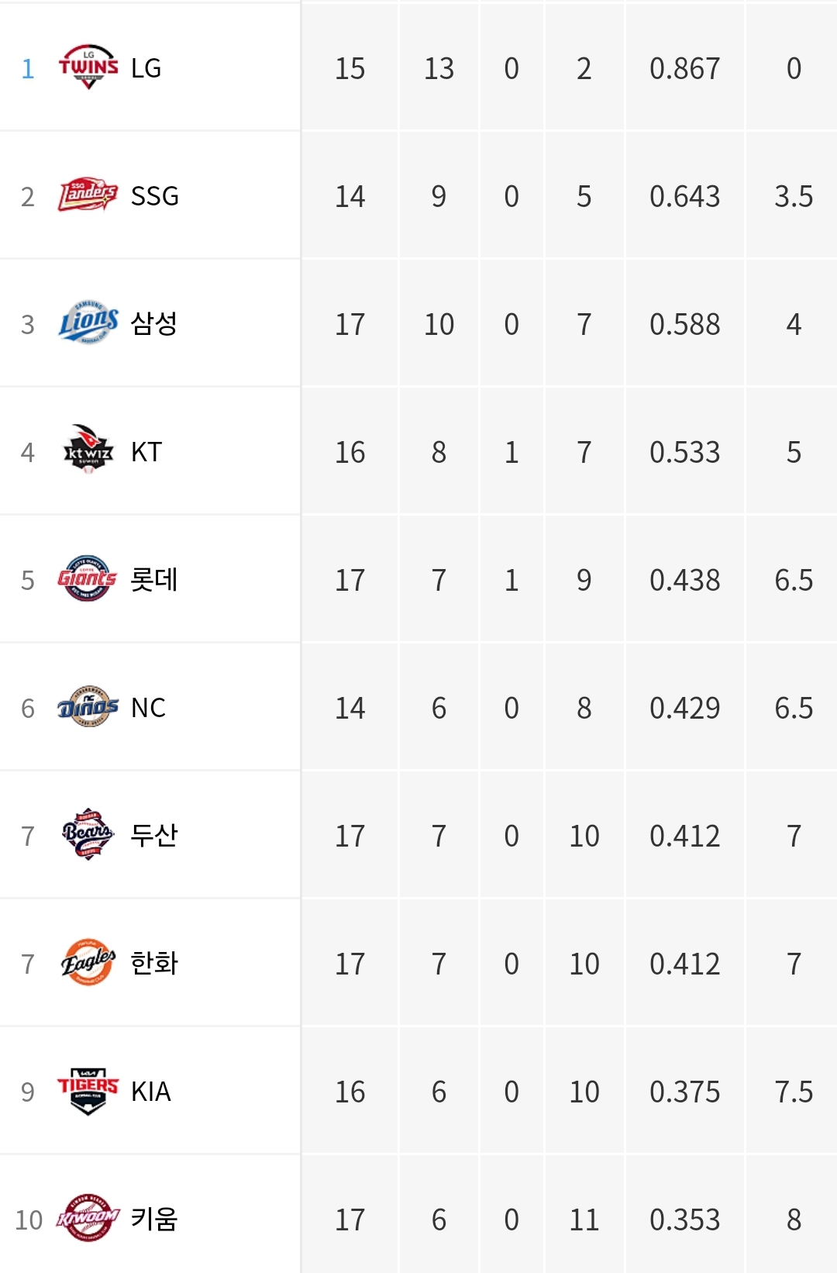Select the 롯데 team name
The width and height of the screenshot is (837, 1273).
[x=154, y=579]
